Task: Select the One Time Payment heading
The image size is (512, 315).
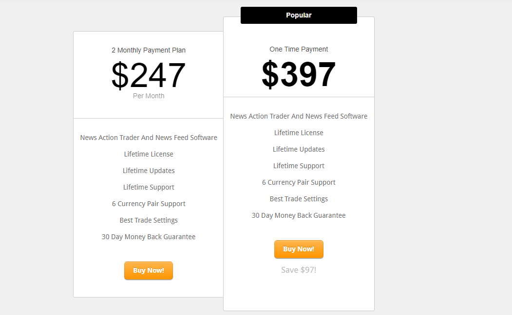Action: click(x=299, y=49)
